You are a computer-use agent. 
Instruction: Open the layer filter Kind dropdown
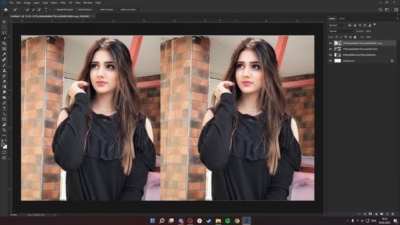337,25
